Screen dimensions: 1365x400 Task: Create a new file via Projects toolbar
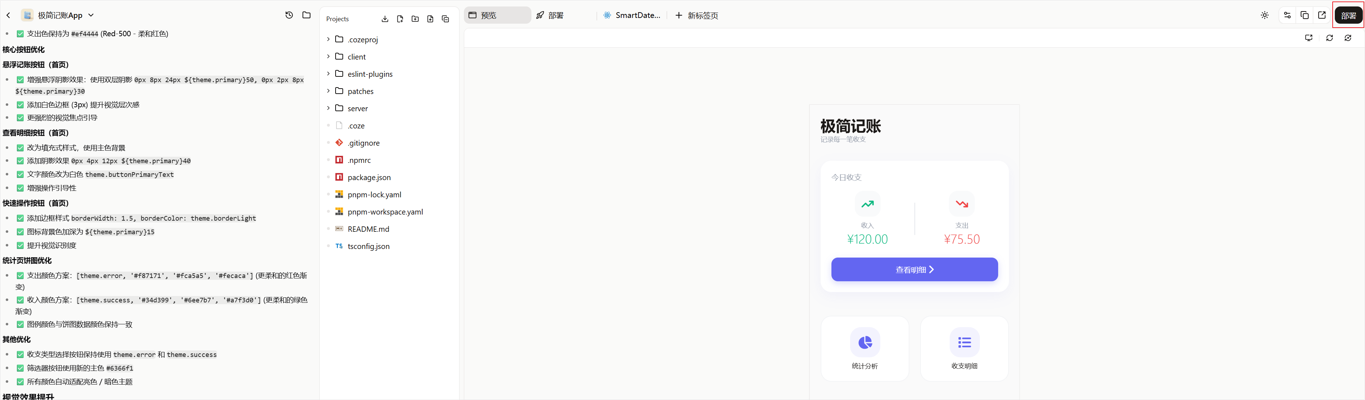[x=400, y=19]
